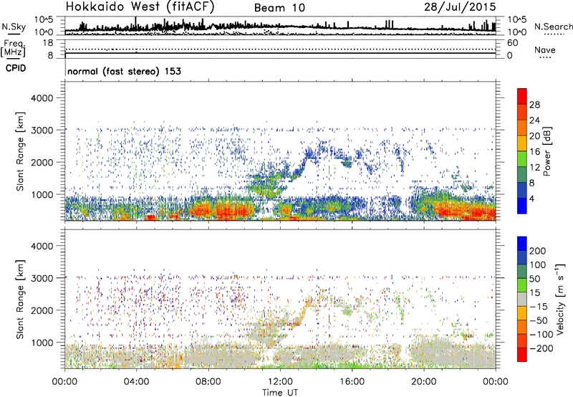Click the '16:00' time tick label
The height and width of the screenshot is (397, 573).
point(352,382)
